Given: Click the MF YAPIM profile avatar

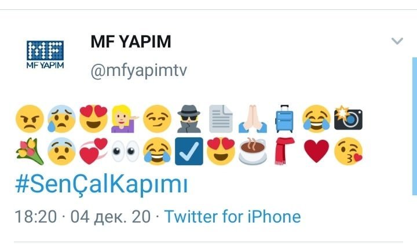Looking at the screenshot, I should coord(45,54).
